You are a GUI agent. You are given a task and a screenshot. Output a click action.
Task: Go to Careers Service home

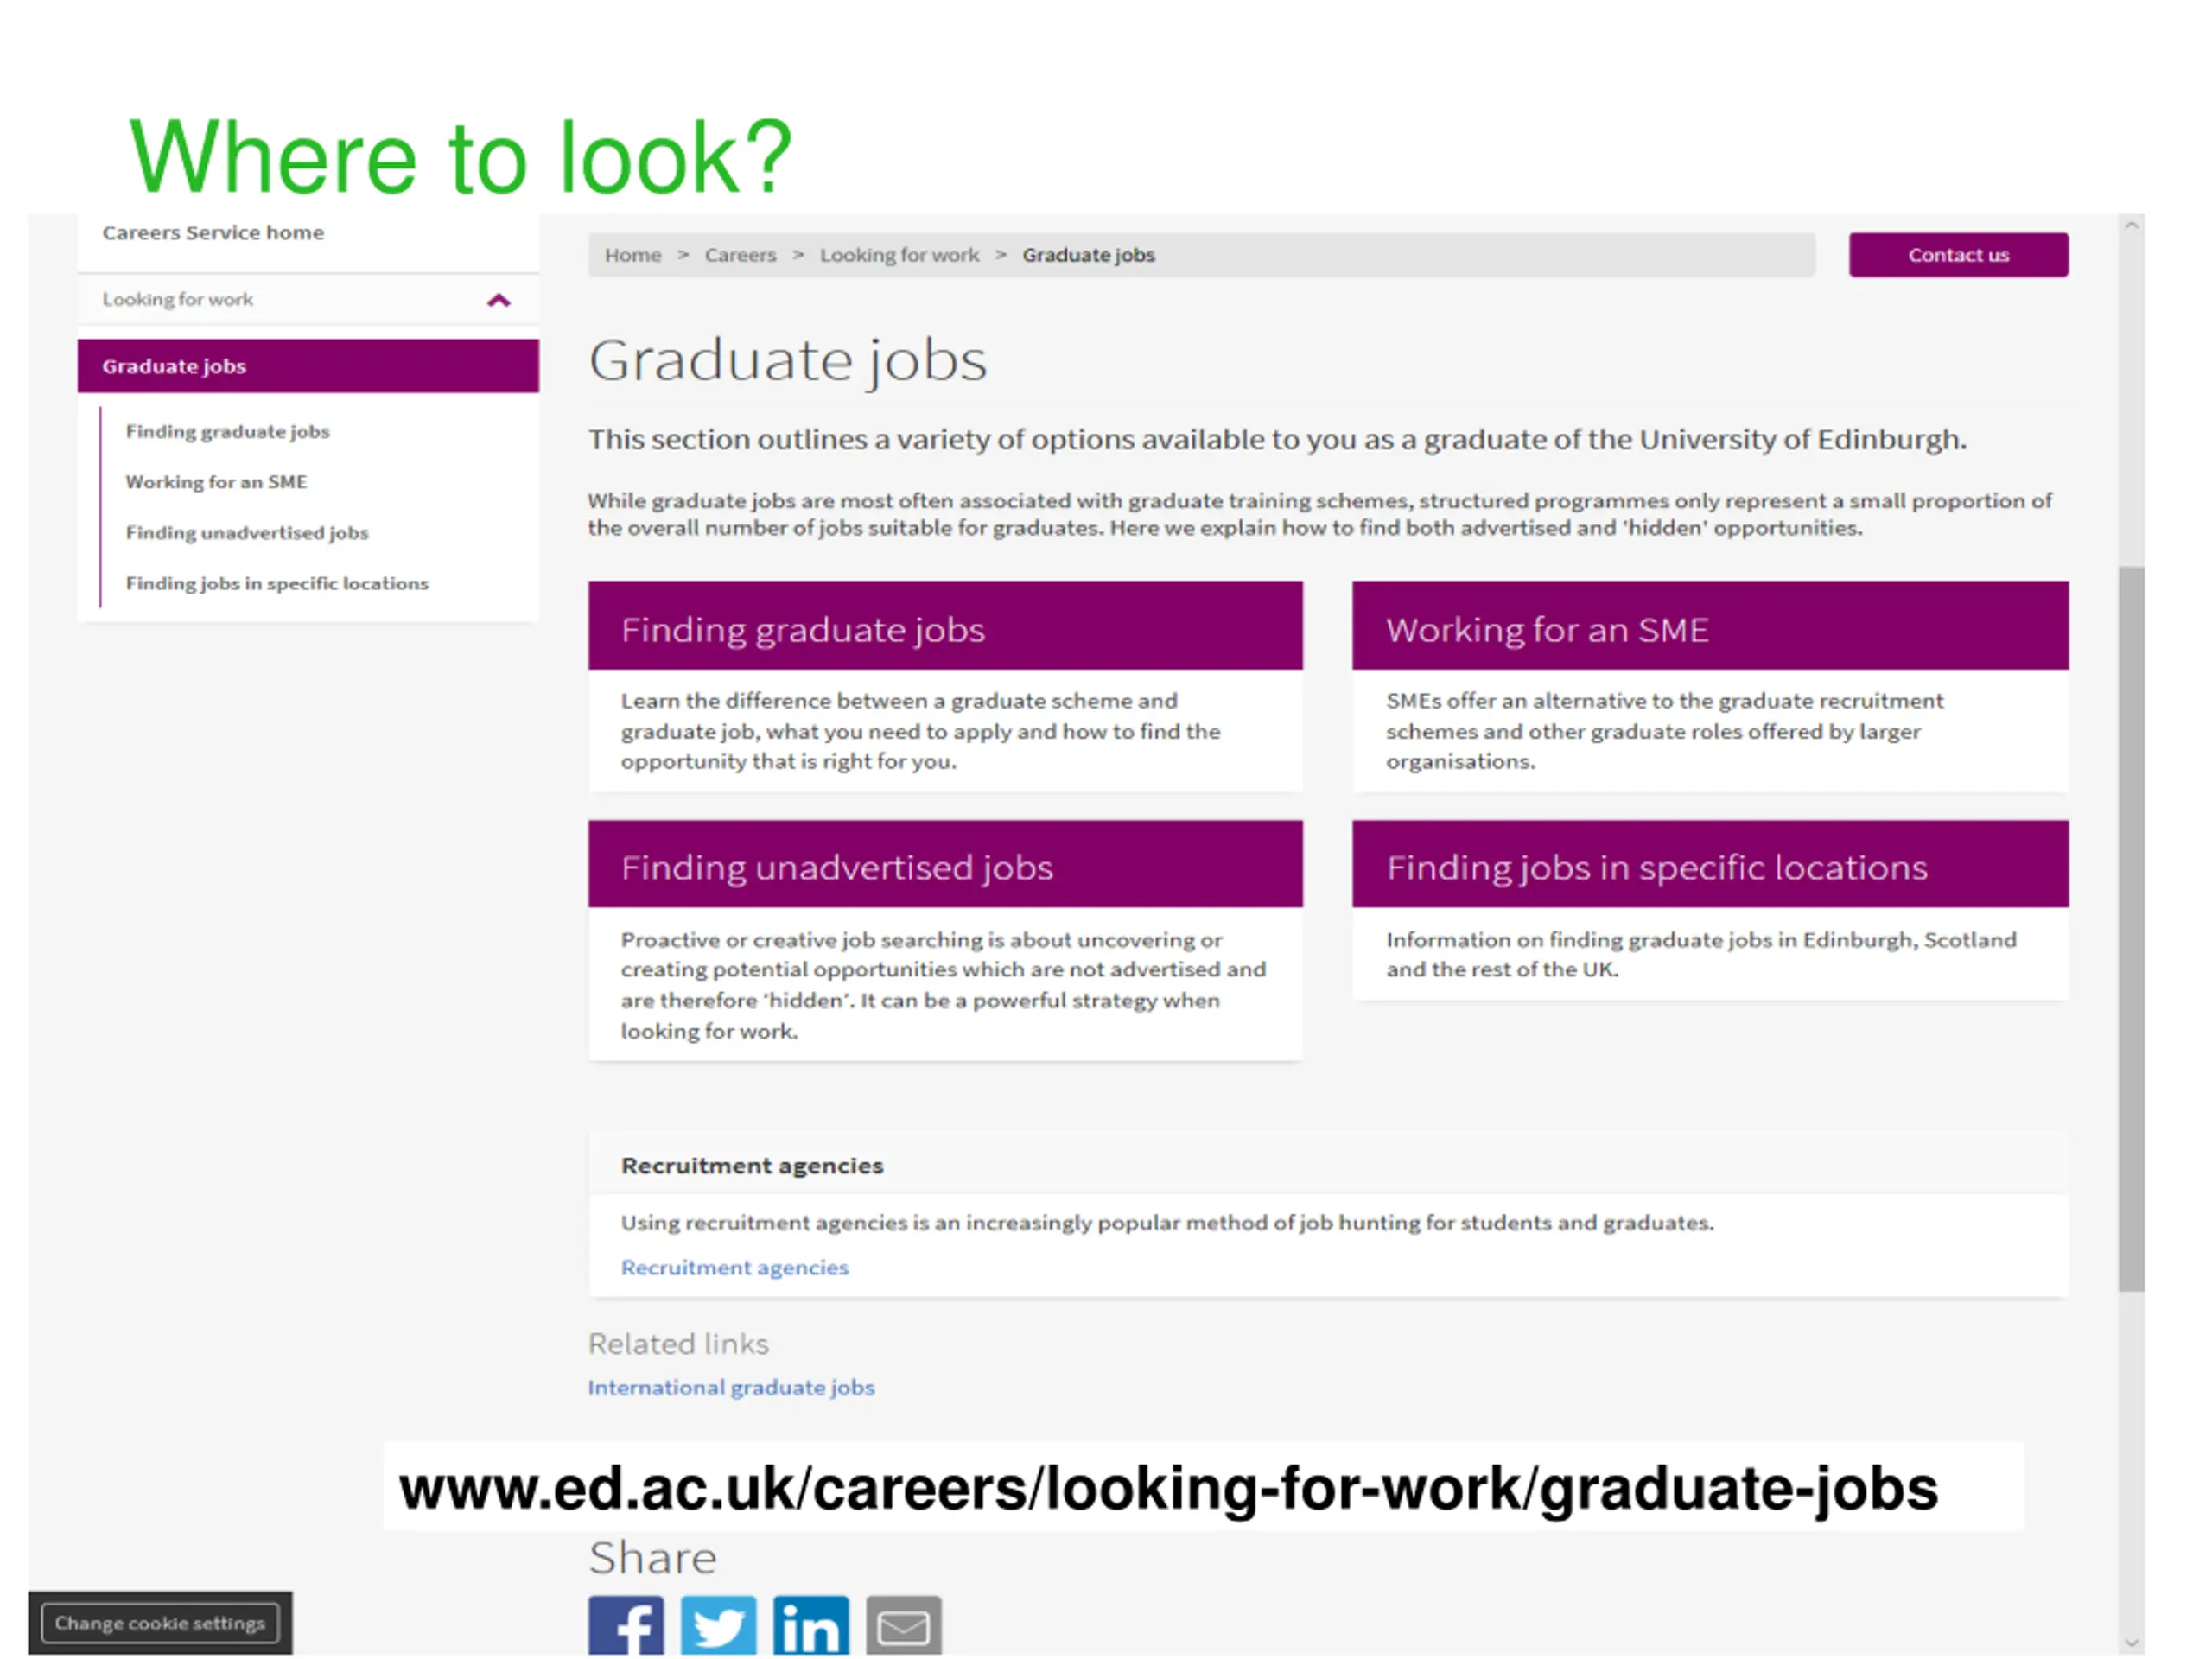coord(213,233)
